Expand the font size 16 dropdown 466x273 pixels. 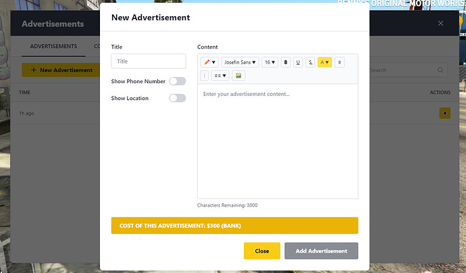tap(270, 62)
